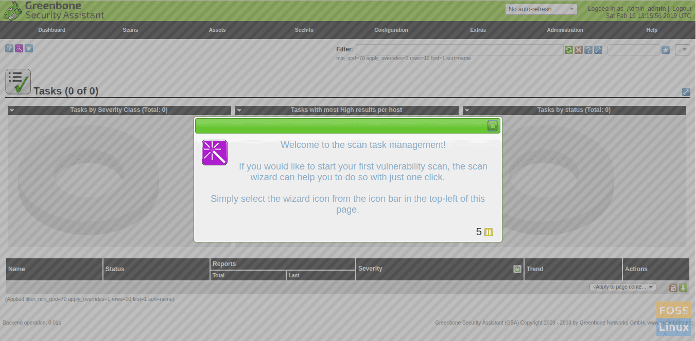This screenshot has width=696, height=341.
Task: Open the auto-refresh dropdown
Action: [541, 9]
